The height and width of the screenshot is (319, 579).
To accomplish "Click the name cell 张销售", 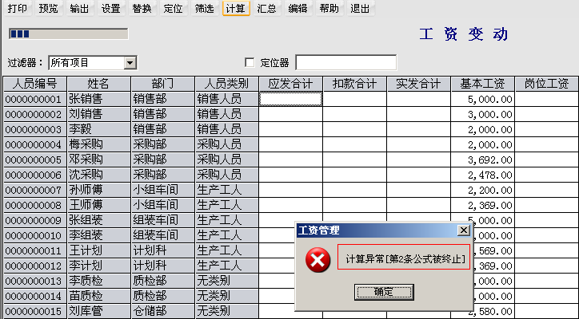I will [99, 99].
